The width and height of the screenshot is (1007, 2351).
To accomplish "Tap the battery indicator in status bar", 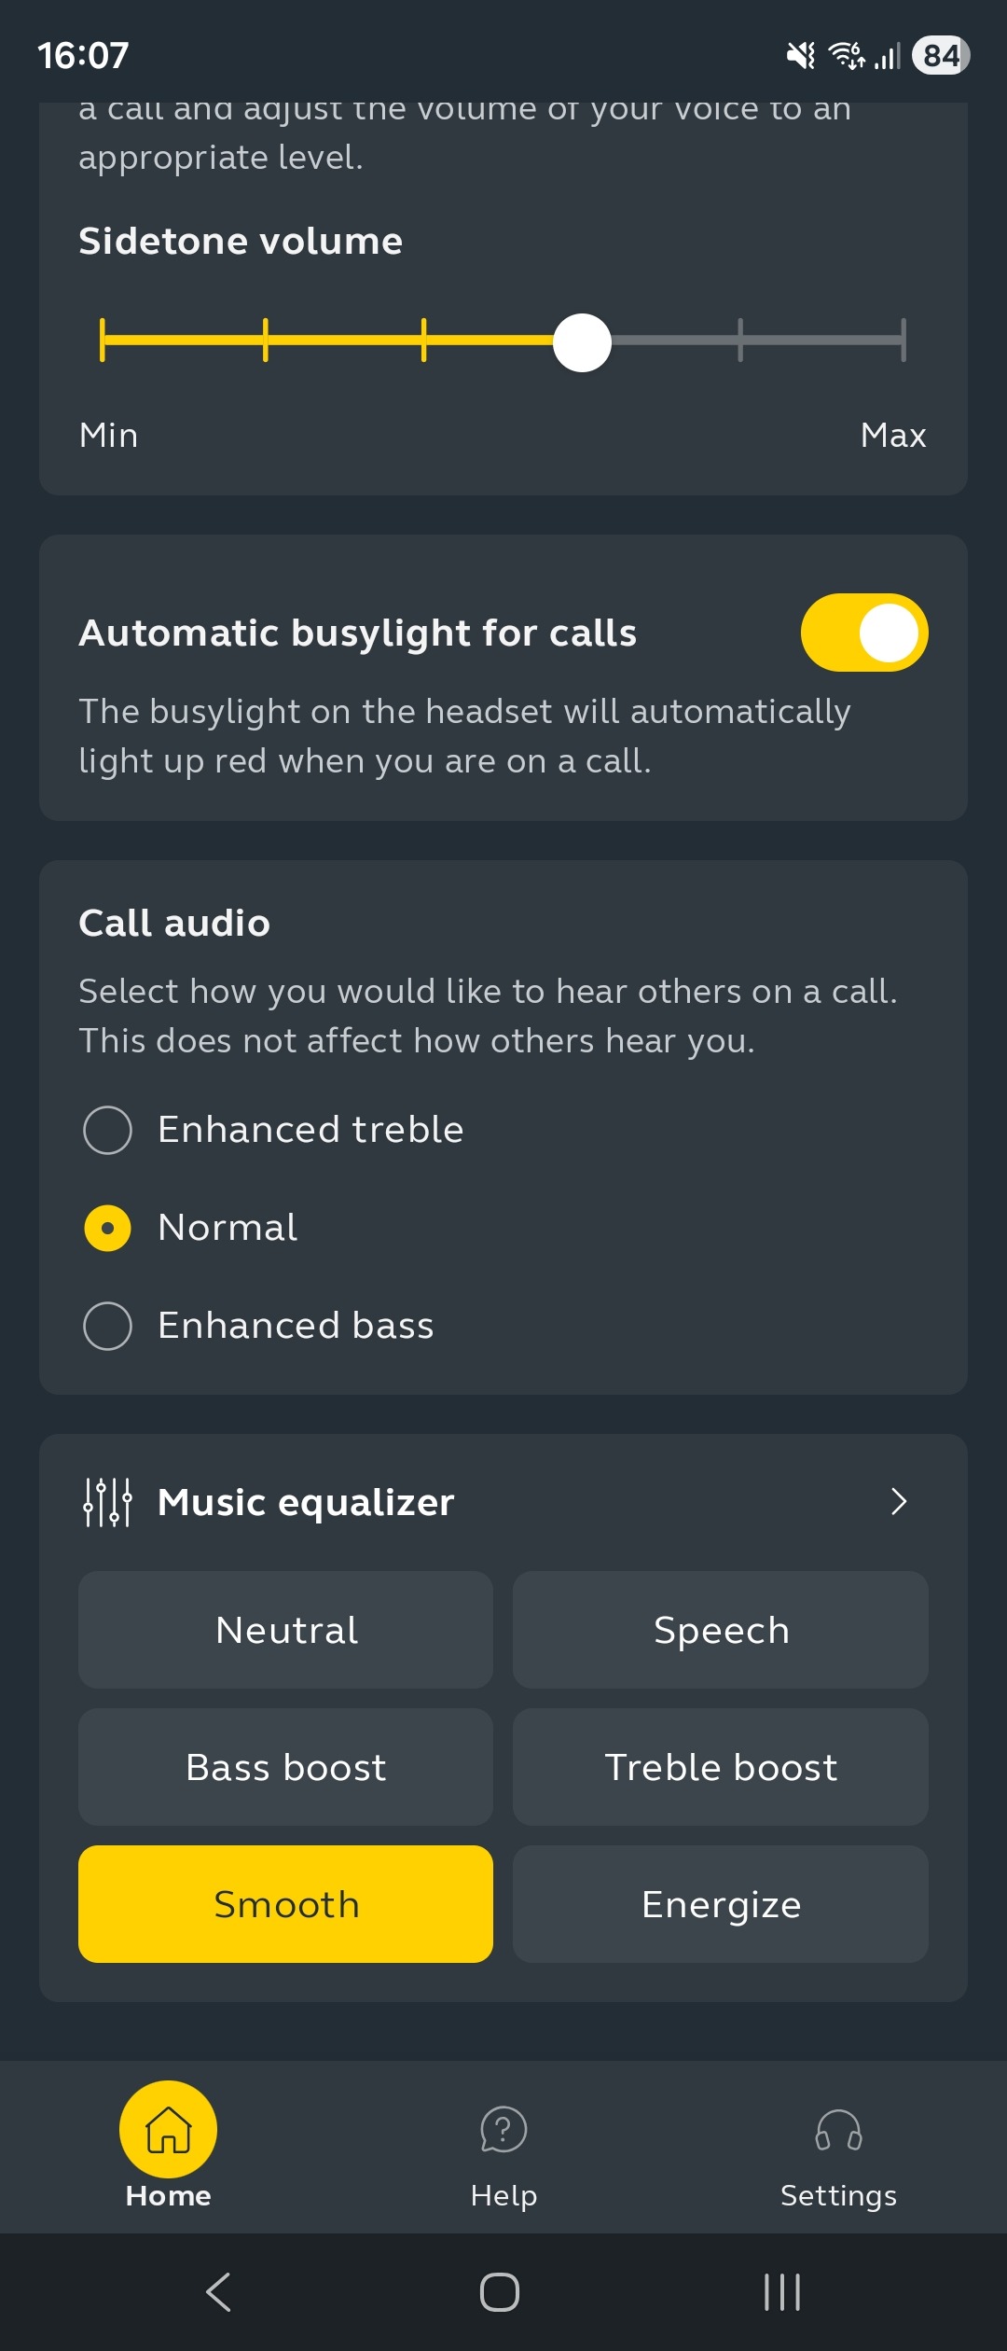I will tap(941, 56).
